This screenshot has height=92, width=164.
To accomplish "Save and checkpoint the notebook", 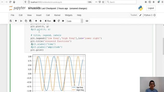I will (11, 21).
